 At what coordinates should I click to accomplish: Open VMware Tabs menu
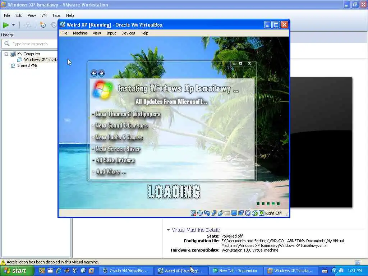(x=56, y=15)
